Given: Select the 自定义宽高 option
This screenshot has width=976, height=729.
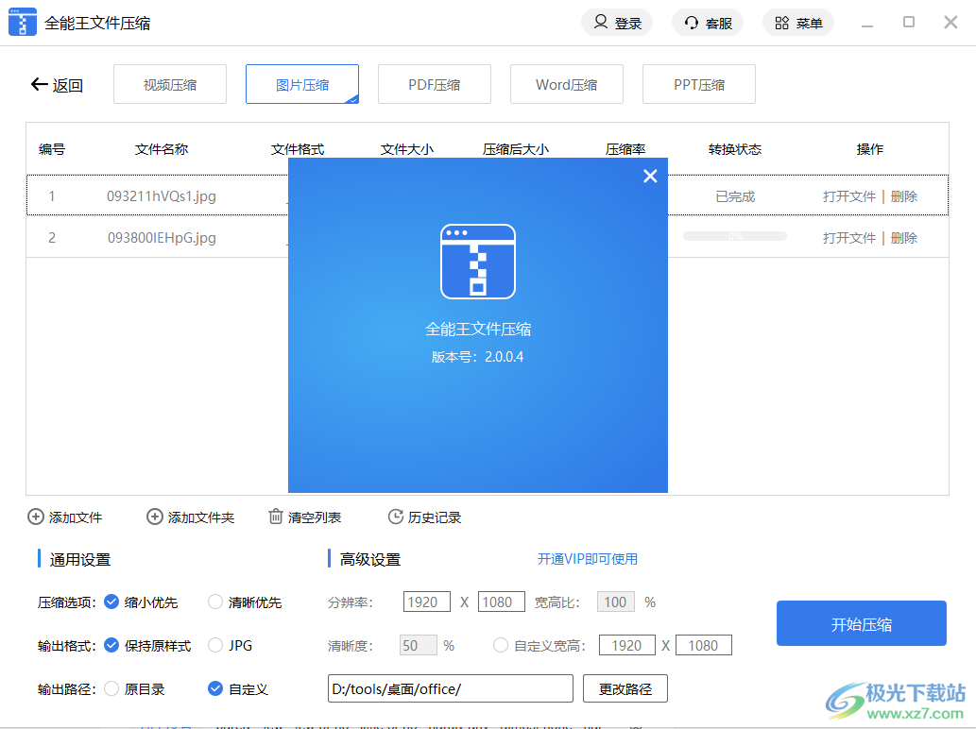Looking at the screenshot, I should pos(501,645).
